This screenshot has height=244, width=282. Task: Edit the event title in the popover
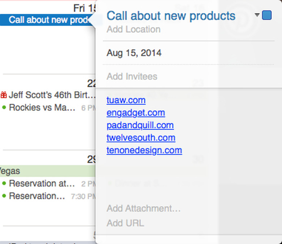pyautogui.click(x=171, y=16)
